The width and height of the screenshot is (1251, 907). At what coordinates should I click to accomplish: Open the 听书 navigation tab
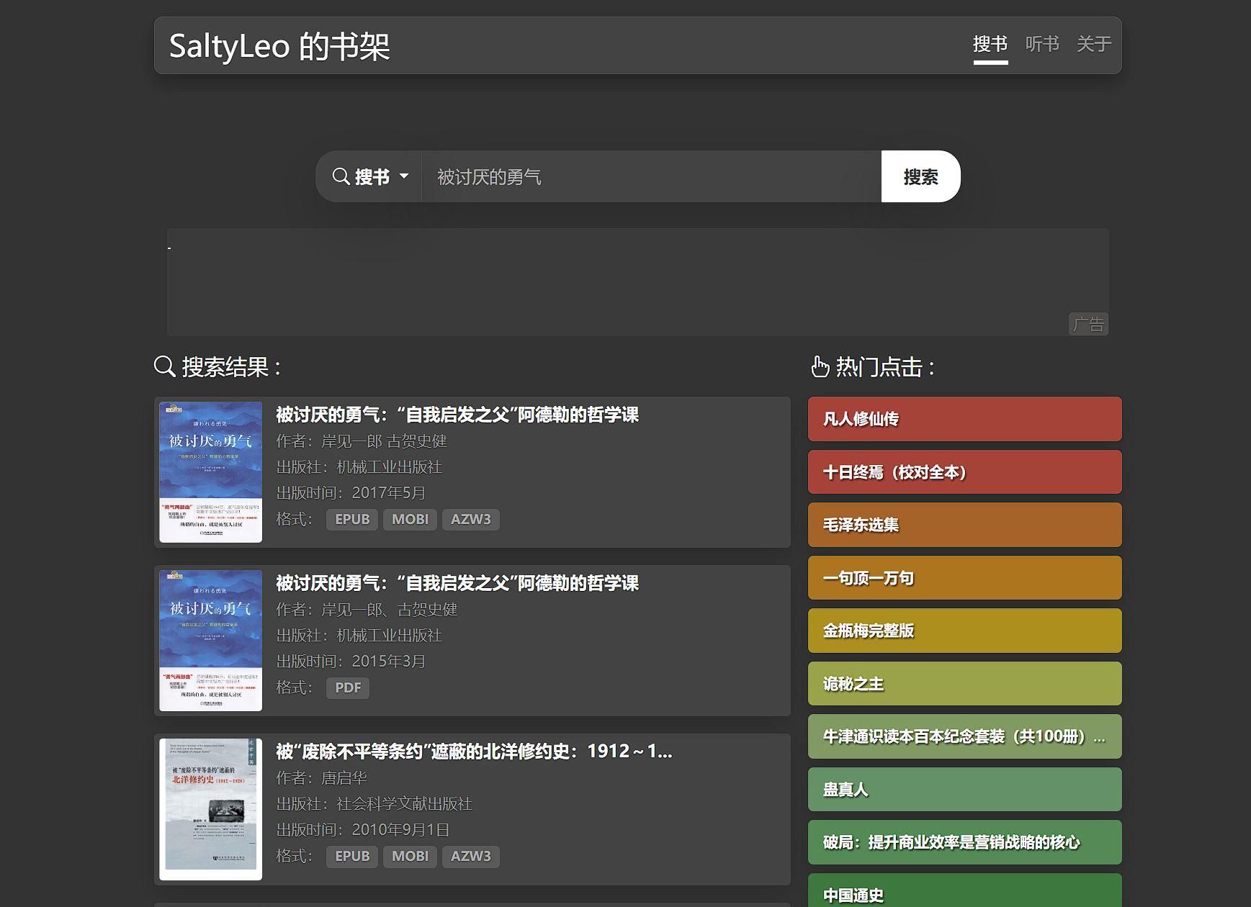coord(1042,45)
